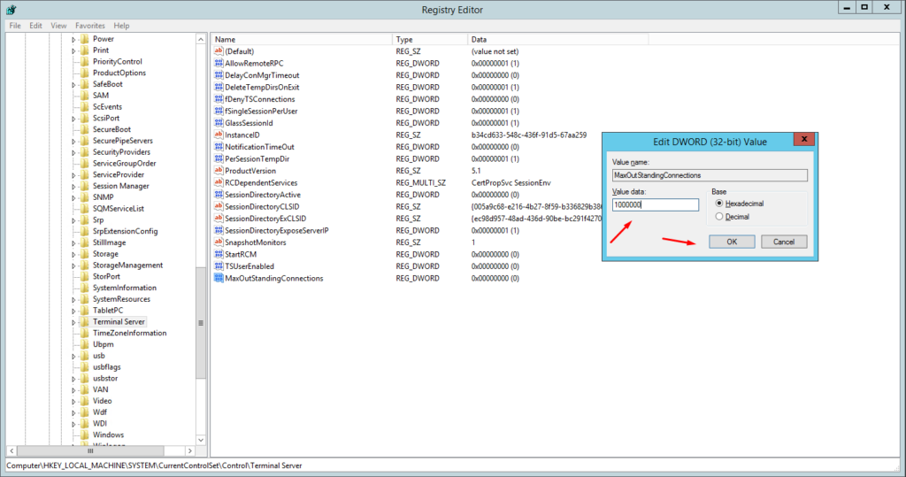The width and height of the screenshot is (906, 477).
Task: Select the RCDependentServices value icon
Action: click(x=219, y=183)
